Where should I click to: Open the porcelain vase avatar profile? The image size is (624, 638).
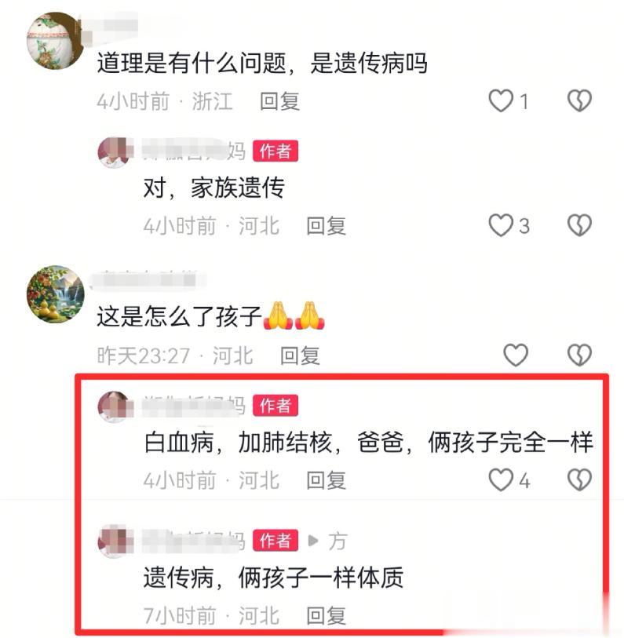pos(55,41)
